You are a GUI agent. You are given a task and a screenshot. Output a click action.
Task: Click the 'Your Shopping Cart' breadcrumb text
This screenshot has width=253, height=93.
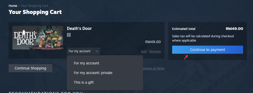[34, 6]
